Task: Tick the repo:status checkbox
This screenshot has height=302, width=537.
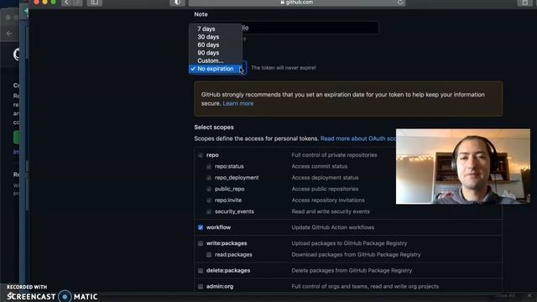Action: 209,166
